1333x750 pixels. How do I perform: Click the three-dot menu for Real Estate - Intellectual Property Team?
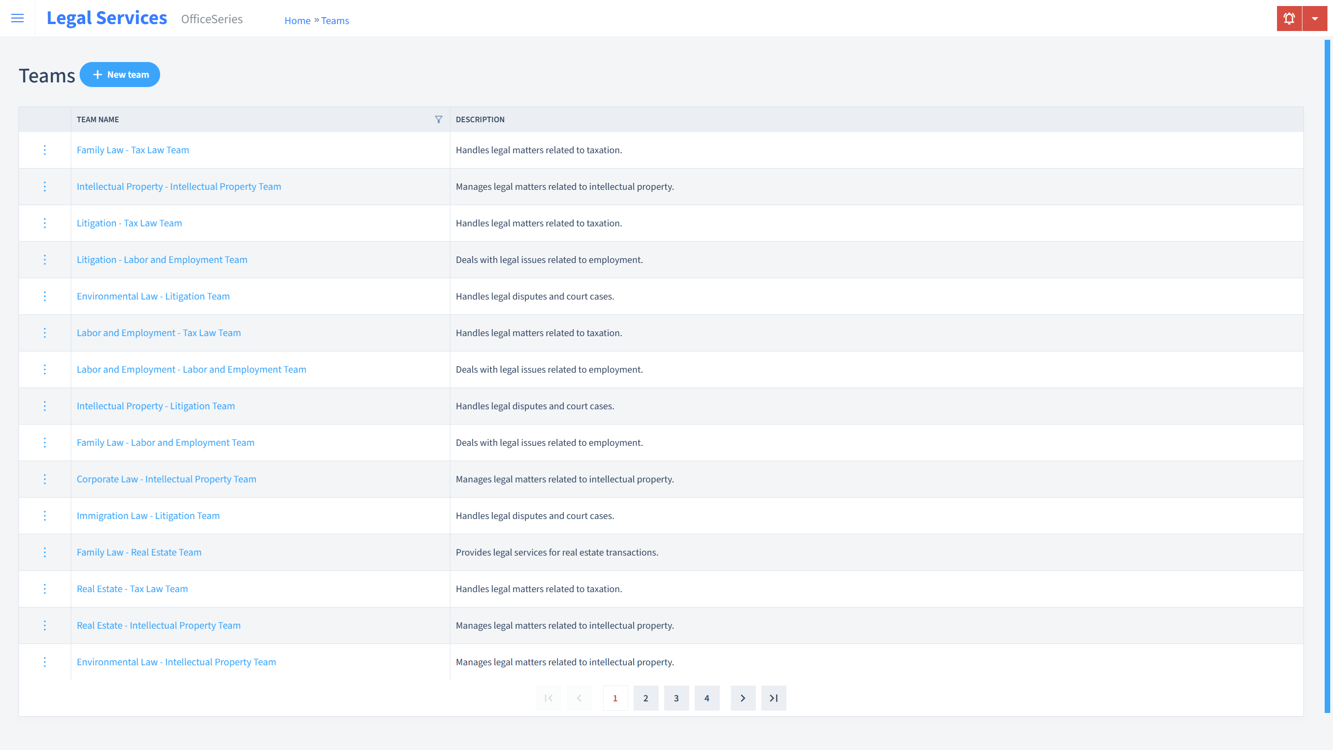(44, 625)
